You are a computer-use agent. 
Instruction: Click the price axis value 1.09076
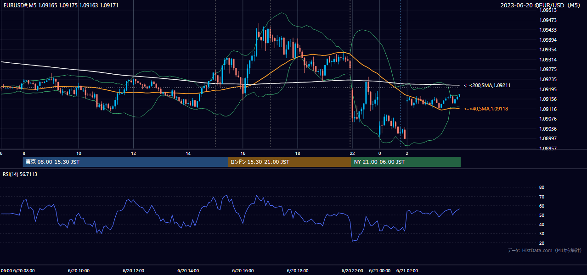click(548, 119)
